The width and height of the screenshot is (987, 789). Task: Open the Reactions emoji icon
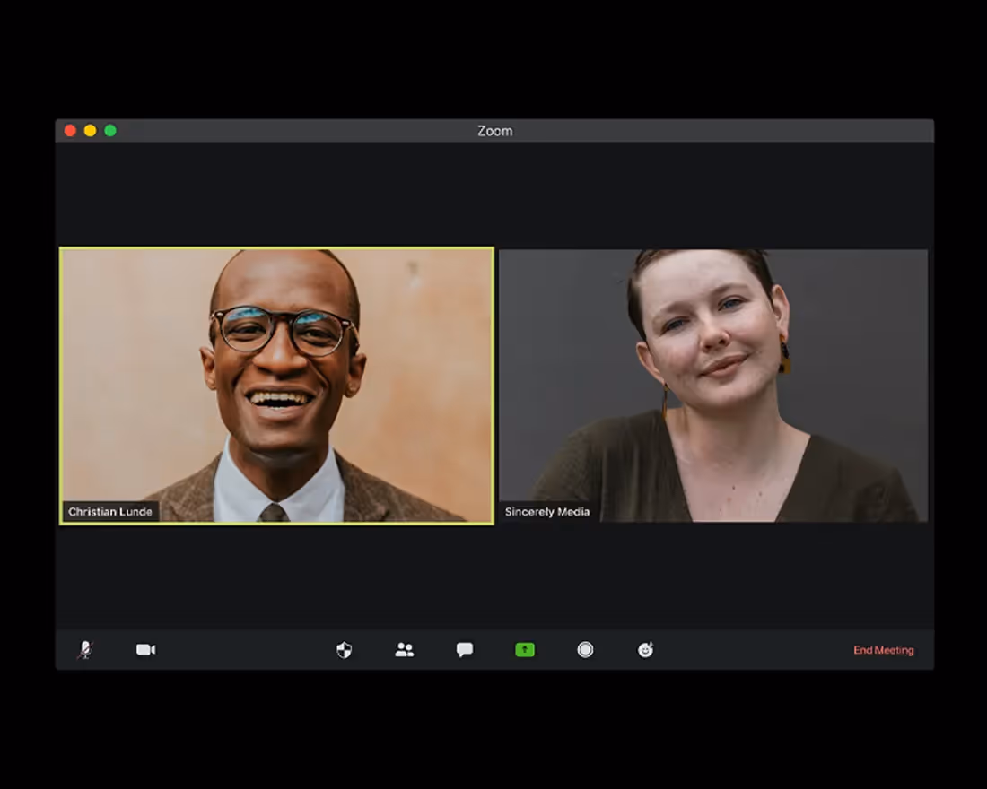pos(645,650)
